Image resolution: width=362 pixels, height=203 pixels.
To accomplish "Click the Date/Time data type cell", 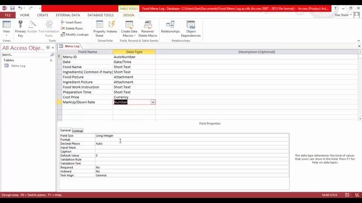I will [134, 62].
